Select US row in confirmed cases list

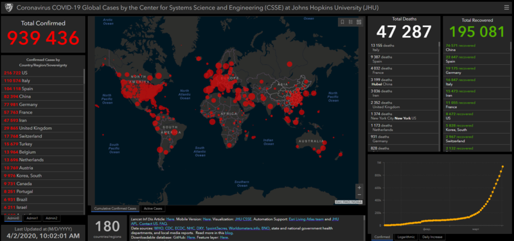pos(42,73)
